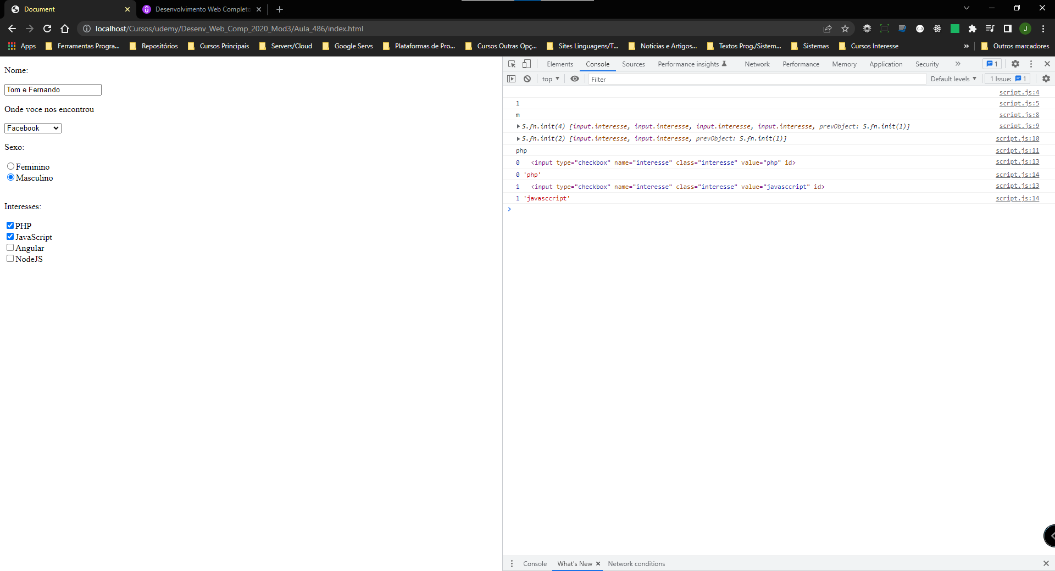The image size is (1055, 571).
Task: Click the localhost address bar URL
Action: pyautogui.click(x=229, y=29)
